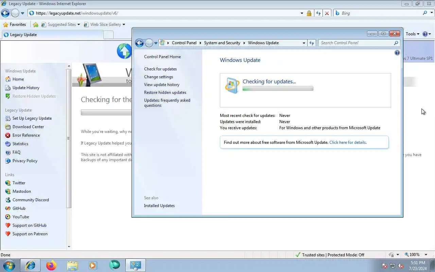
Task: Open Control Panel Home
Action: [162, 57]
